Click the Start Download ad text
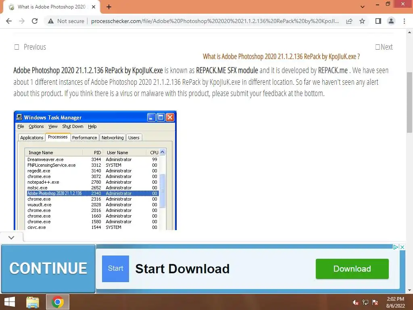 [x=182, y=268]
